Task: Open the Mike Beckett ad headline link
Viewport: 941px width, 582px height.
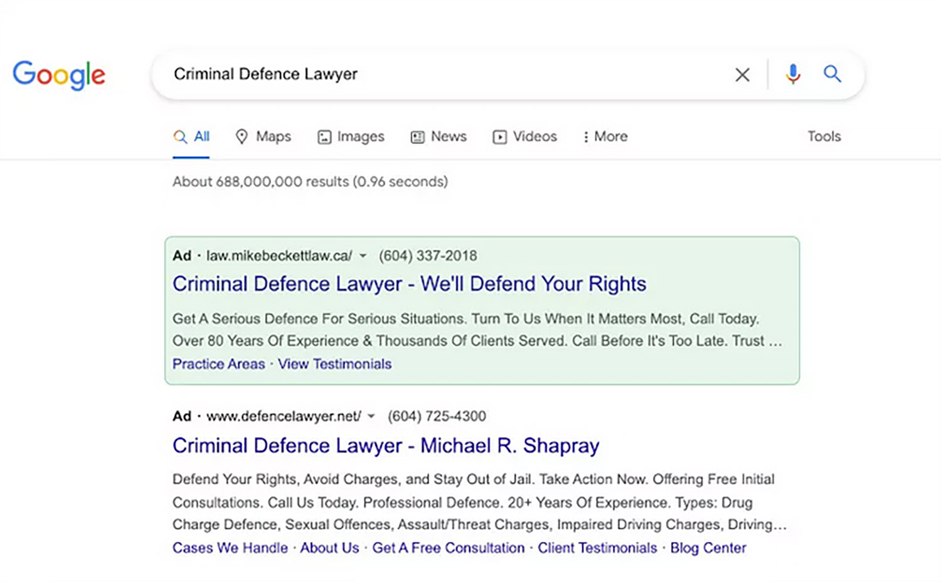Action: 409,283
